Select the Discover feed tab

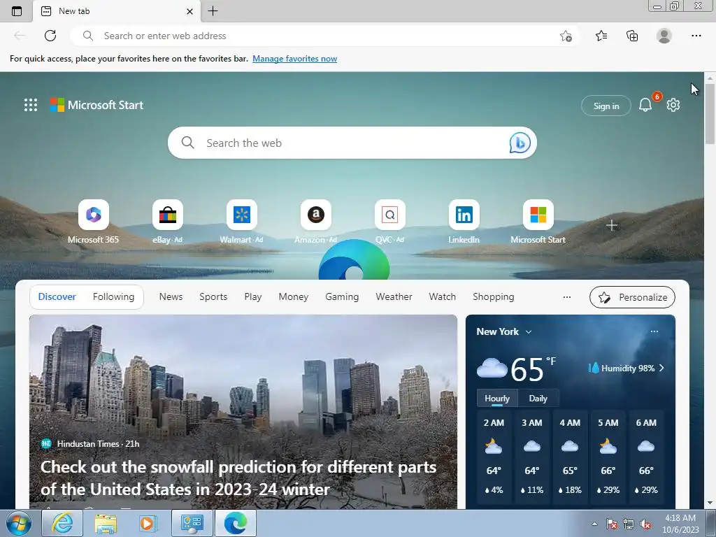click(x=57, y=296)
